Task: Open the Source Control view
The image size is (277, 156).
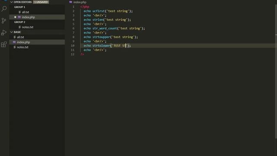Action: click(x=4, y=21)
